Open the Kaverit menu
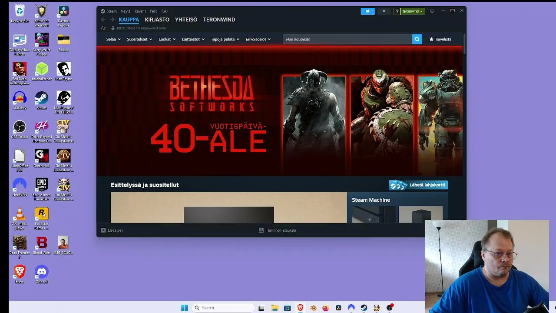The width and height of the screenshot is (556, 313). (140, 11)
